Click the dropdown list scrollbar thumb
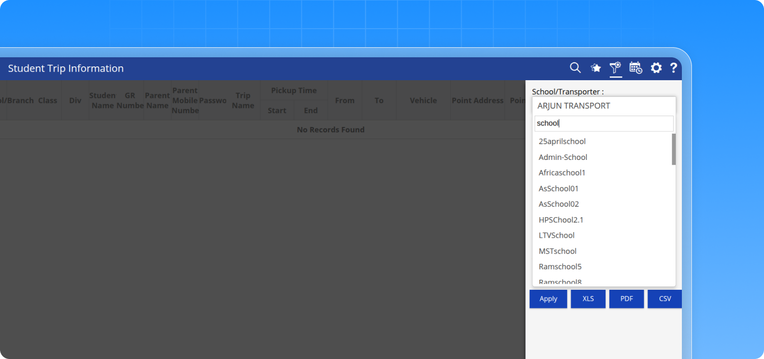764x359 pixels. click(x=673, y=149)
